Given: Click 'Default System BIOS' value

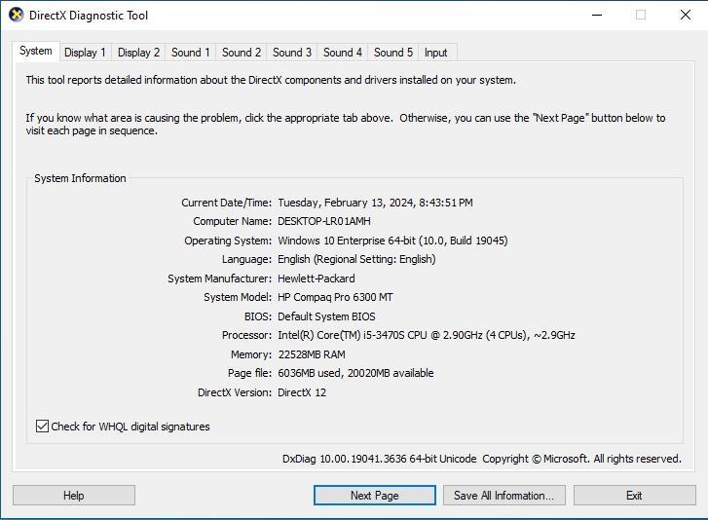Looking at the screenshot, I should (326, 316).
